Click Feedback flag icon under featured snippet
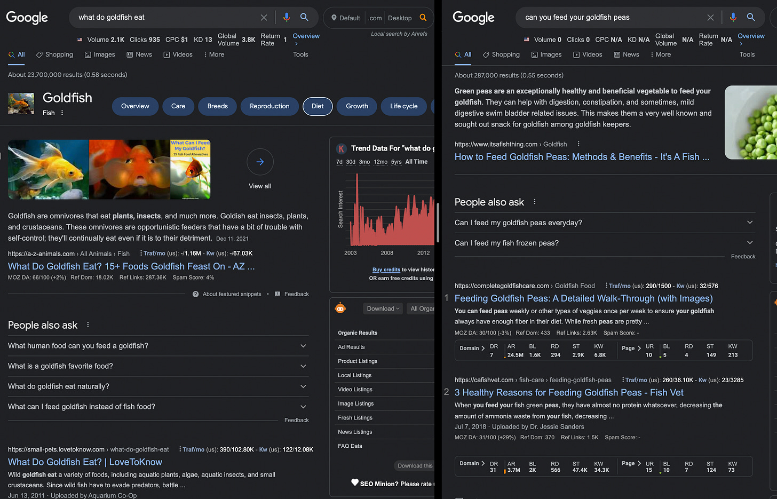 (x=277, y=294)
